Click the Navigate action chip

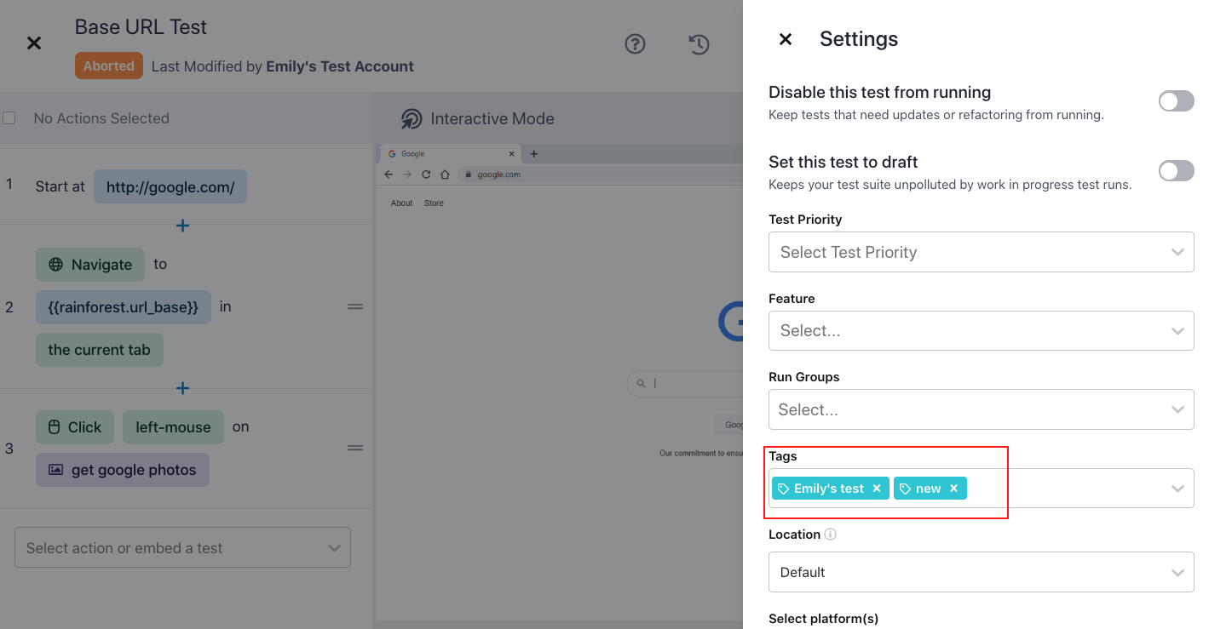[x=90, y=265]
